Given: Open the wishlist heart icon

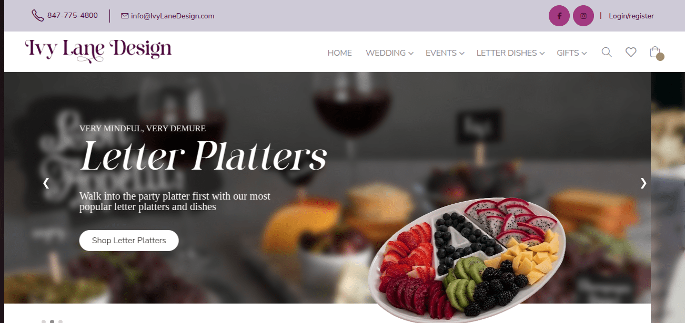Looking at the screenshot, I should tap(631, 52).
